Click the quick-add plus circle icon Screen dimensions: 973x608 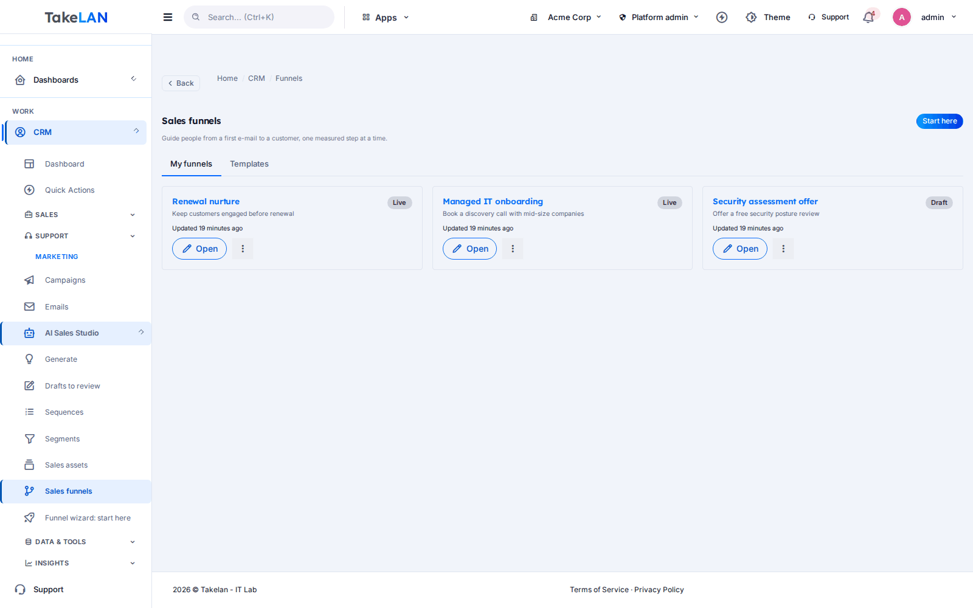(722, 17)
